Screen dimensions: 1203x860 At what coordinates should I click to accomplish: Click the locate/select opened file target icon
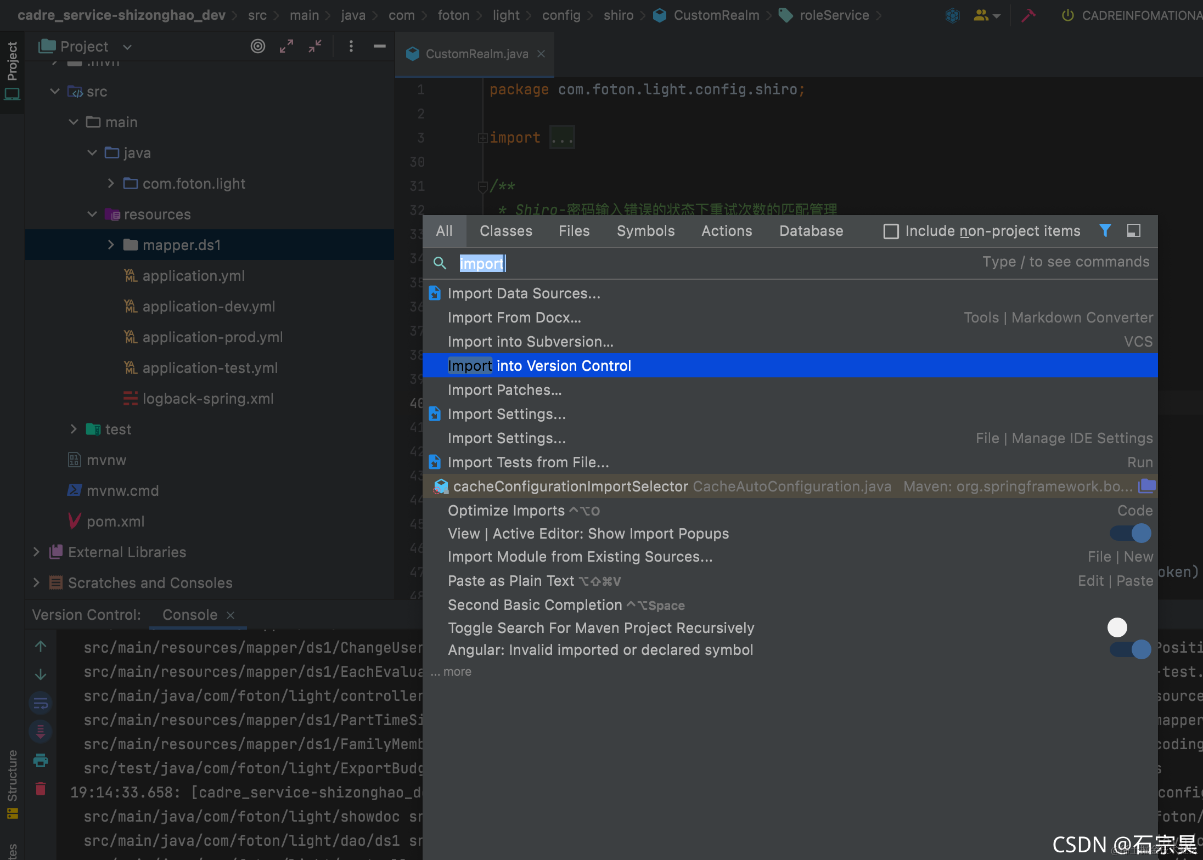coord(257,47)
